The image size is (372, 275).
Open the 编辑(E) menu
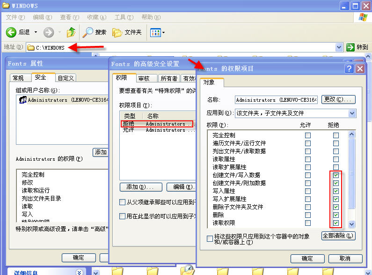tap(43, 17)
